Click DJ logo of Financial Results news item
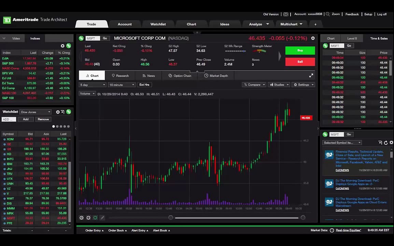 [329, 154]
